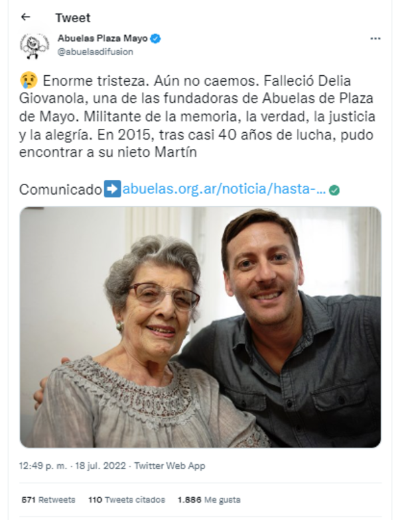Screen dimensions: 402x520
Task: Click the word Comunicado in the tweet
Action: (60, 190)
